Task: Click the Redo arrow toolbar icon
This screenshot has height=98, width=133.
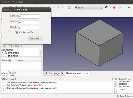Action: 58,7
